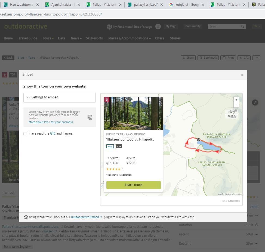
Task: Open the EN language dropdown
Action: (257, 26)
